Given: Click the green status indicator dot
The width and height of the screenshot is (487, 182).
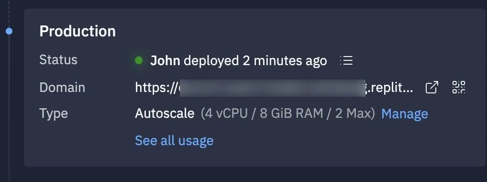Looking at the screenshot, I should point(139,60).
